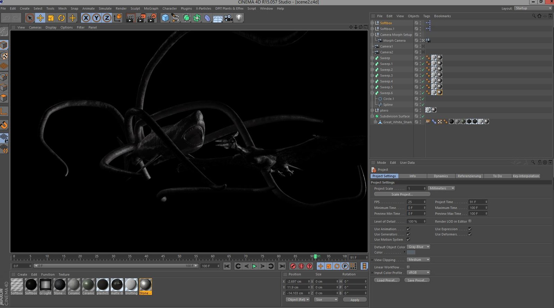Click the Scale tool icon

pyautogui.click(x=51, y=18)
